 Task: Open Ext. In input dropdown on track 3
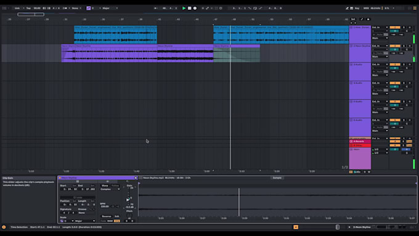pos(380,65)
